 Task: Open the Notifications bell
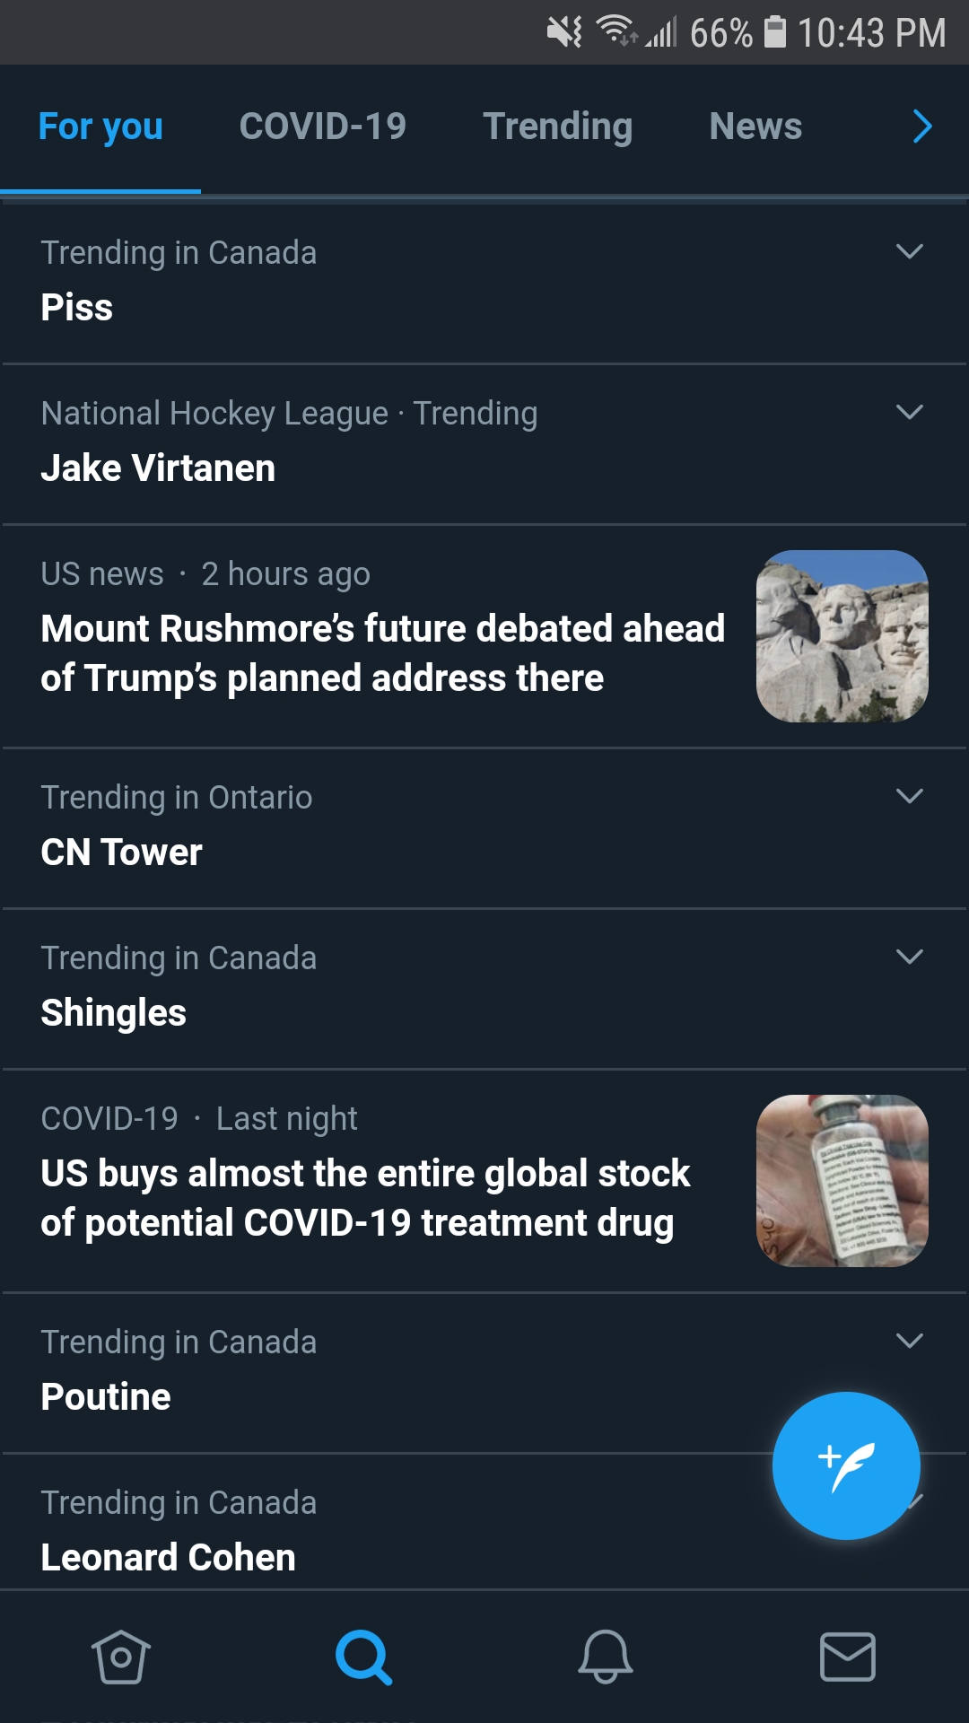click(606, 1657)
